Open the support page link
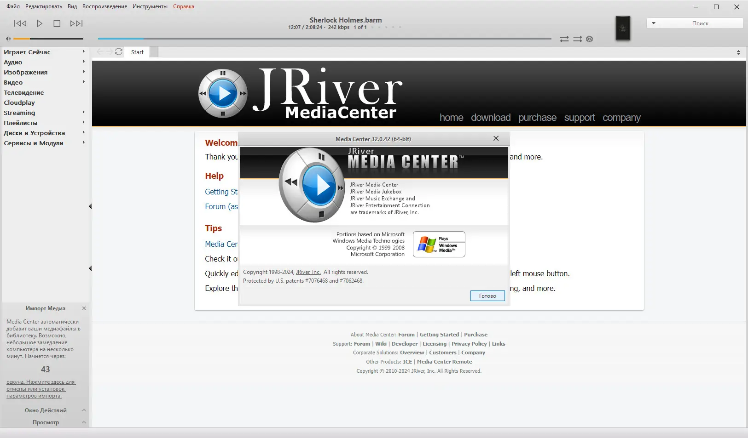The image size is (748, 438). tap(580, 118)
